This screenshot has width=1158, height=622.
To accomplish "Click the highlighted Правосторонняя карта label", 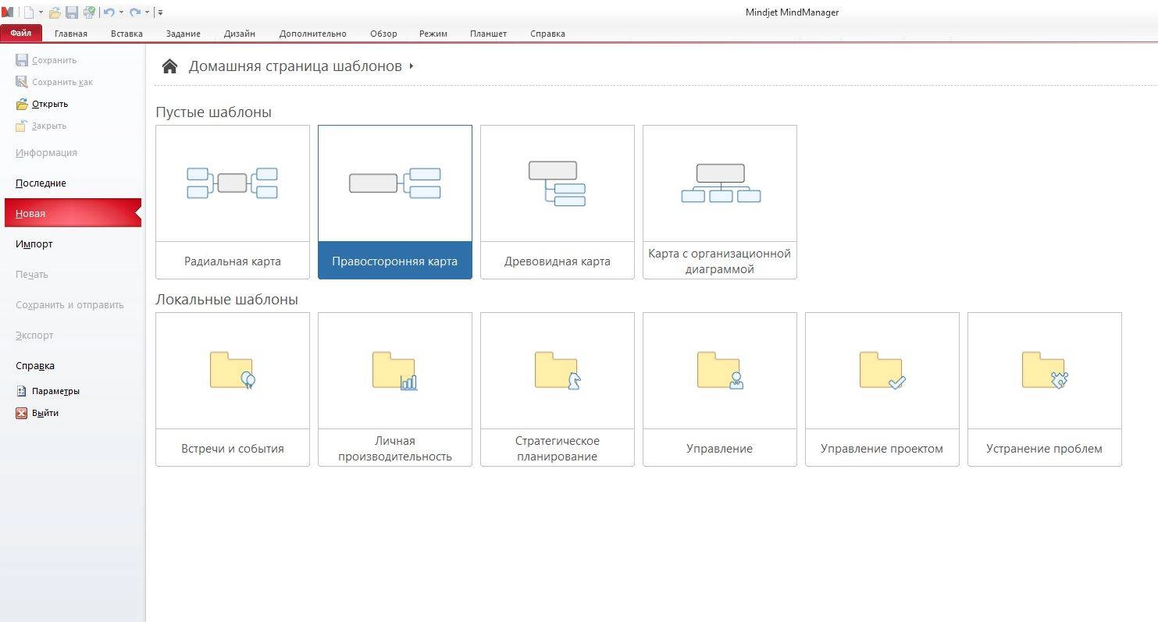I will pyautogui.click(x=395, y=261).
